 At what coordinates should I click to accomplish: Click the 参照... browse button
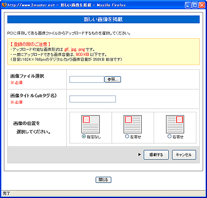113,79
